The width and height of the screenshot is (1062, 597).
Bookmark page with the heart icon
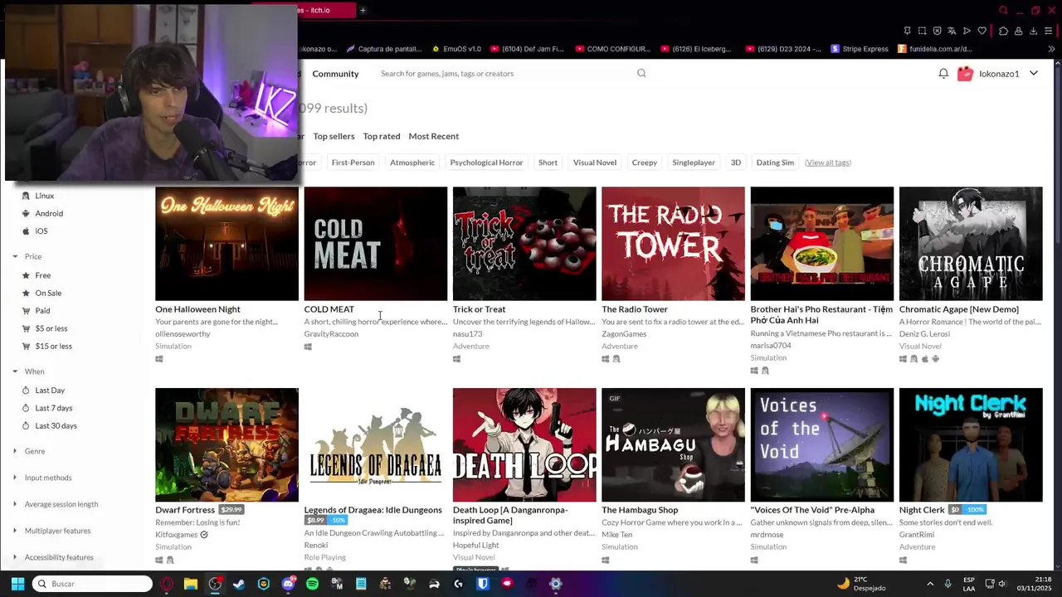(x=982, y=31)
